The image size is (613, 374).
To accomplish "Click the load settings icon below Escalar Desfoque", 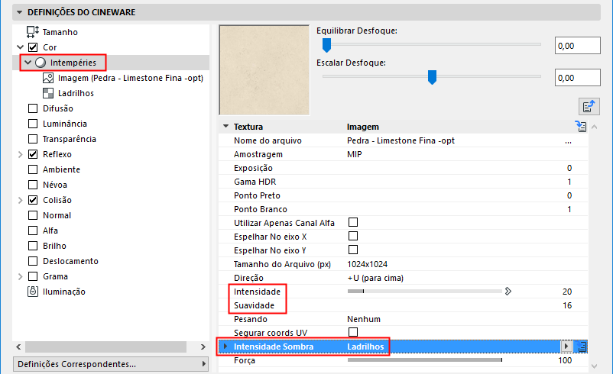I will pos(589,106).
